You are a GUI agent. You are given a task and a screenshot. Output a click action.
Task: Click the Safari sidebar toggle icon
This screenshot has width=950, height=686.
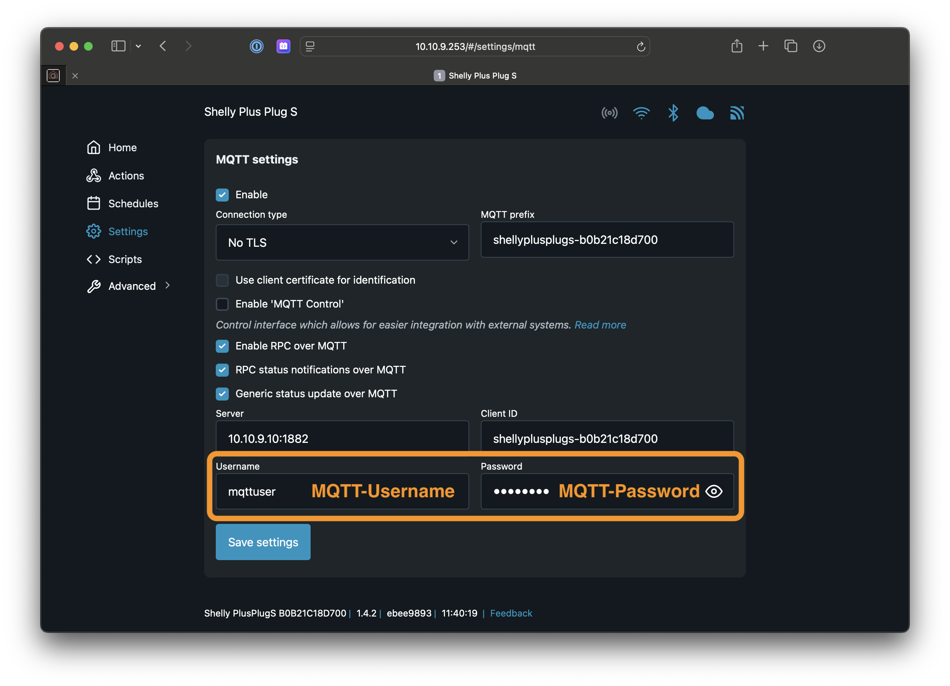coord(118,46)
